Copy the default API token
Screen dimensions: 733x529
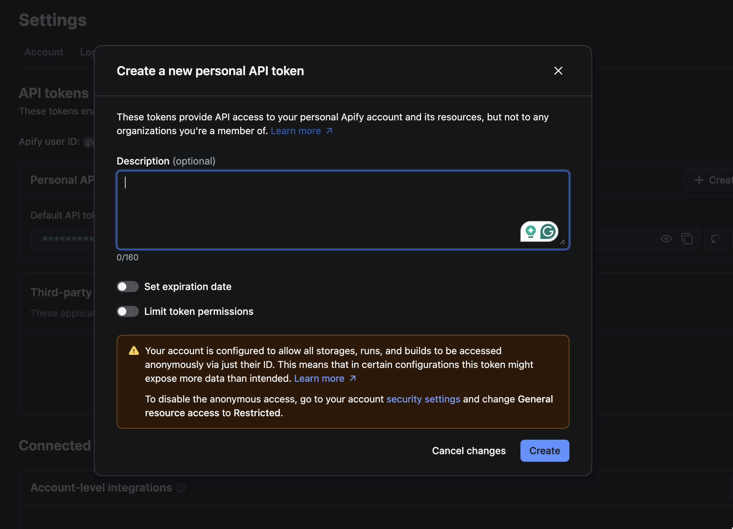click(x=687, y=239)
